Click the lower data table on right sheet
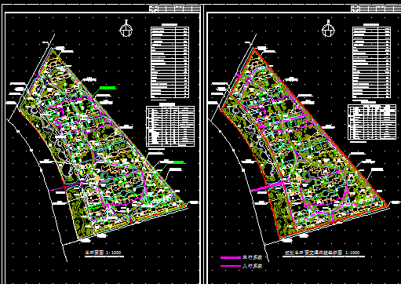Image resolution: width=401 pixels, height=284 pixels. pyautogui.click(x=372, y=122)
